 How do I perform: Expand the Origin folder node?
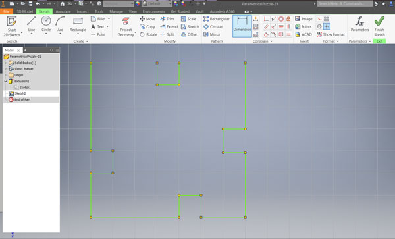[x=5, y=75]
